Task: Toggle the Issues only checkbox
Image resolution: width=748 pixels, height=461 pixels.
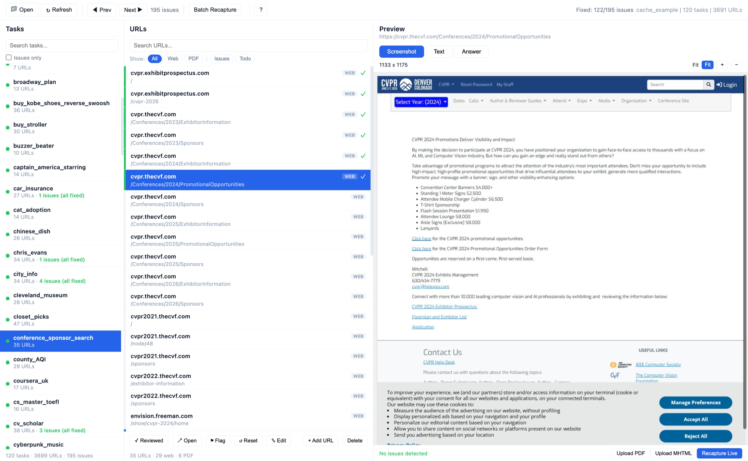Action: click(9, 57)
